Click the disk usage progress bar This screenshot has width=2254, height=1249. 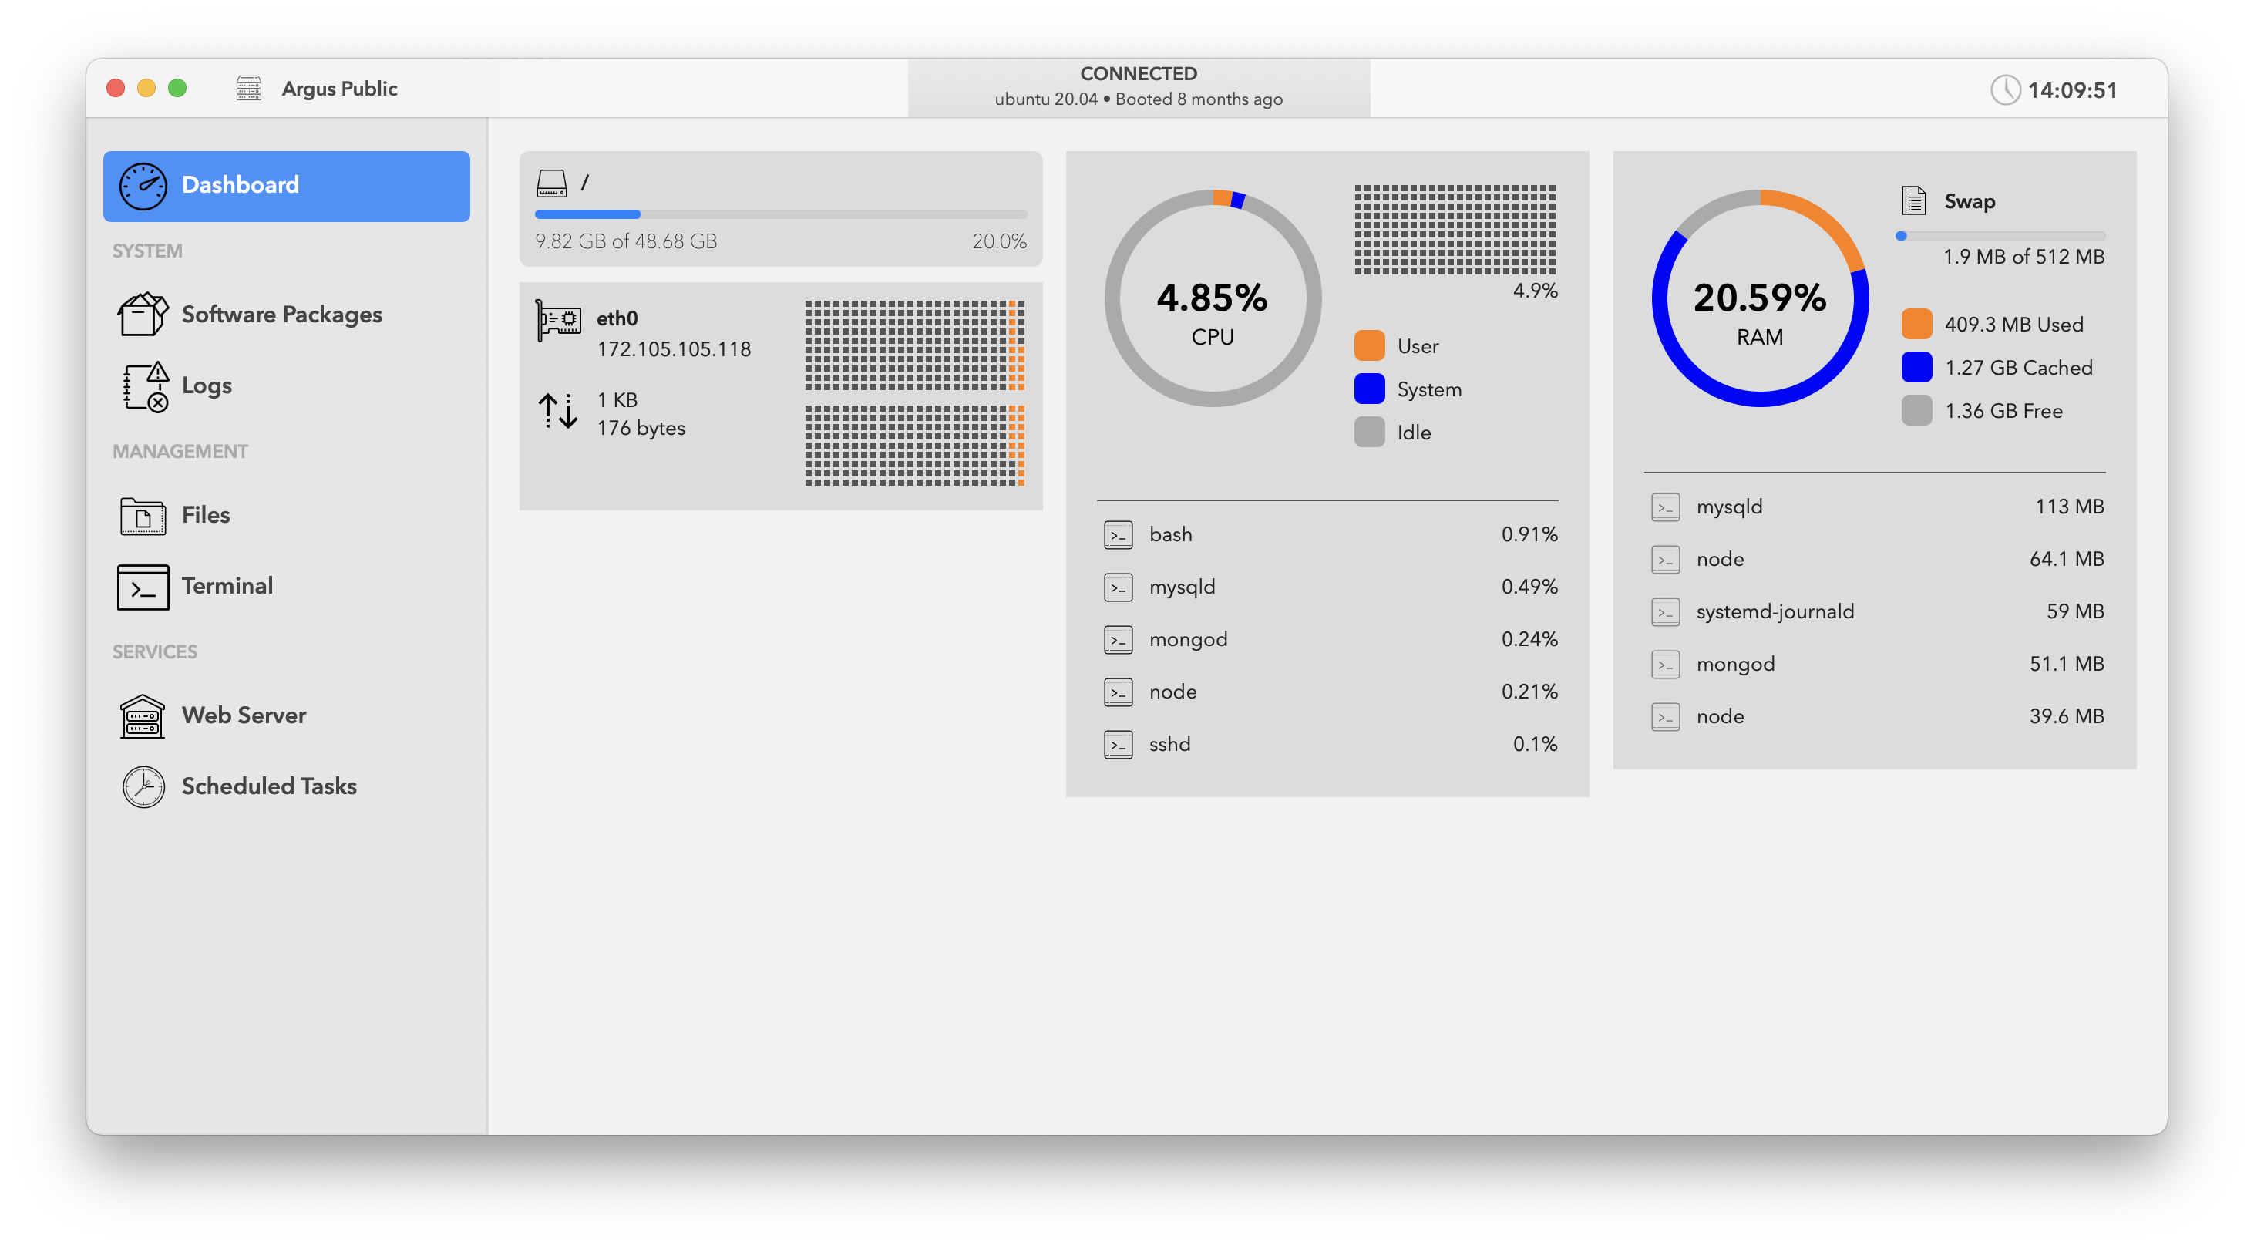[x=781, y=214]
